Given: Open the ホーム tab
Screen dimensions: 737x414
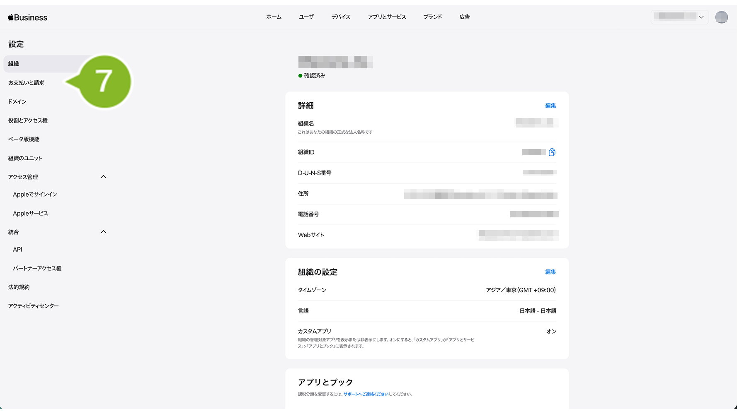Looking at the screenshot, I should coord(274,17).
